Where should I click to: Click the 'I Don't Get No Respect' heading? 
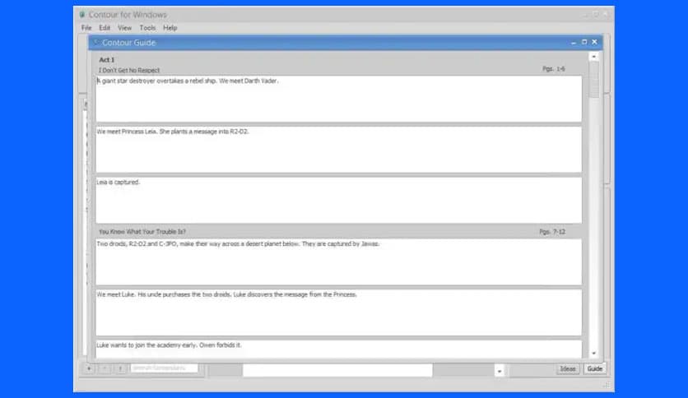[x=129, y=70]
